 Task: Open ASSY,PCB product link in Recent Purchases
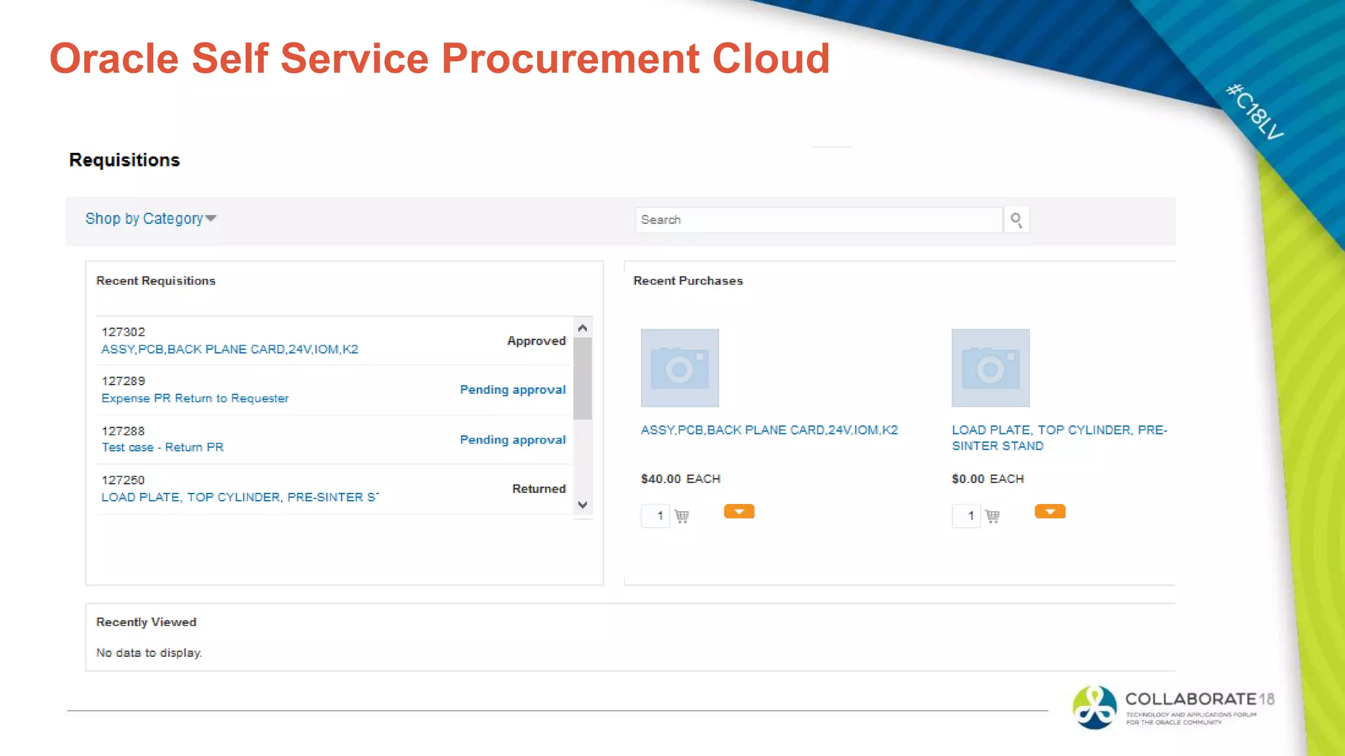point(769,430)
